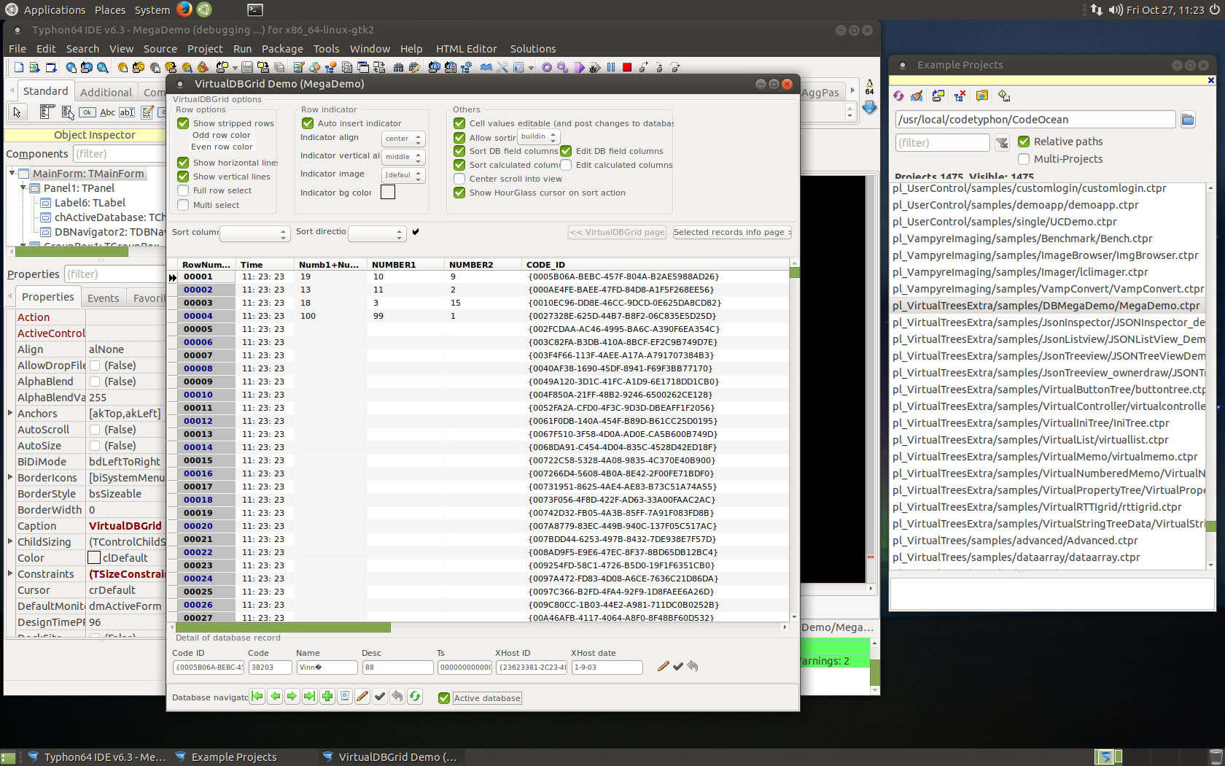Focus Example Projects filter input field
Screen dimensions: 1225x766
pos(942,143)
